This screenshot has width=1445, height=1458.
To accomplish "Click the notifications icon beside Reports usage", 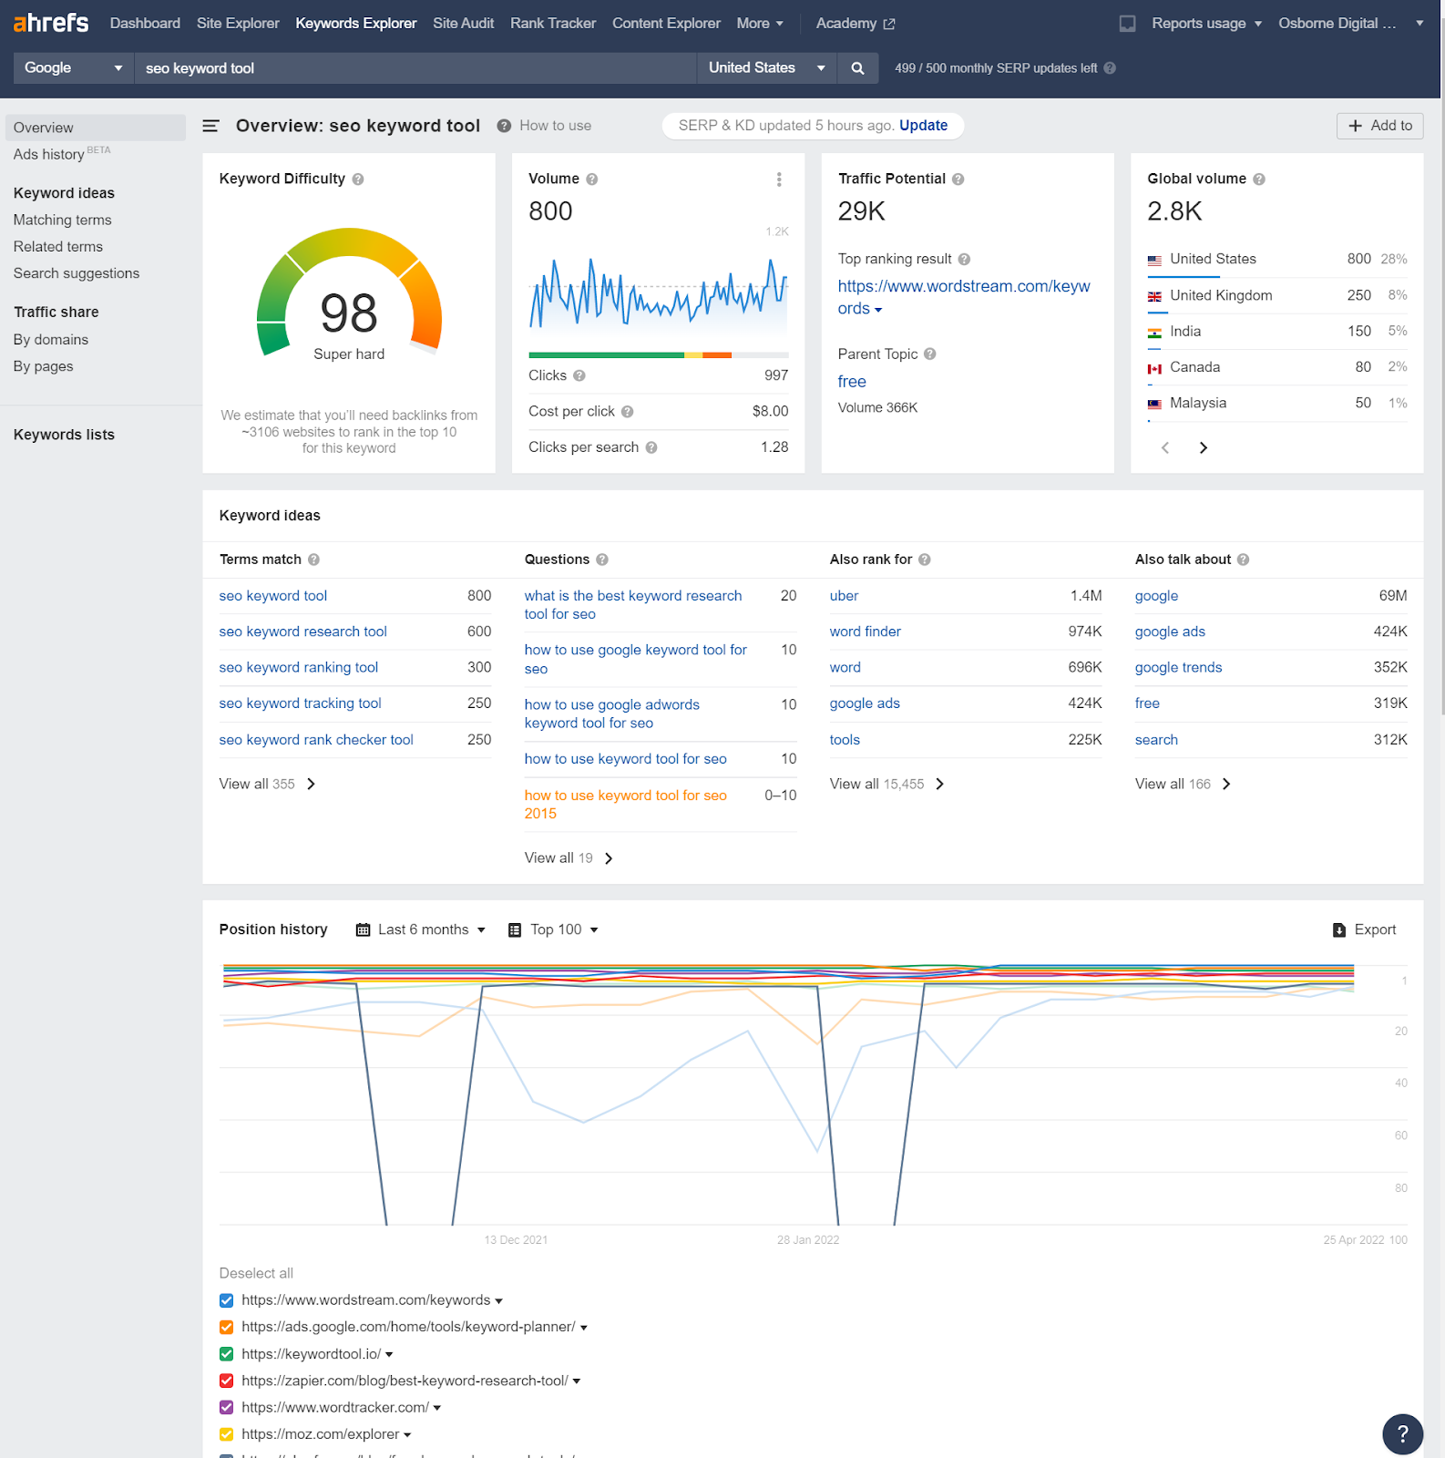I will point(1127,24).
